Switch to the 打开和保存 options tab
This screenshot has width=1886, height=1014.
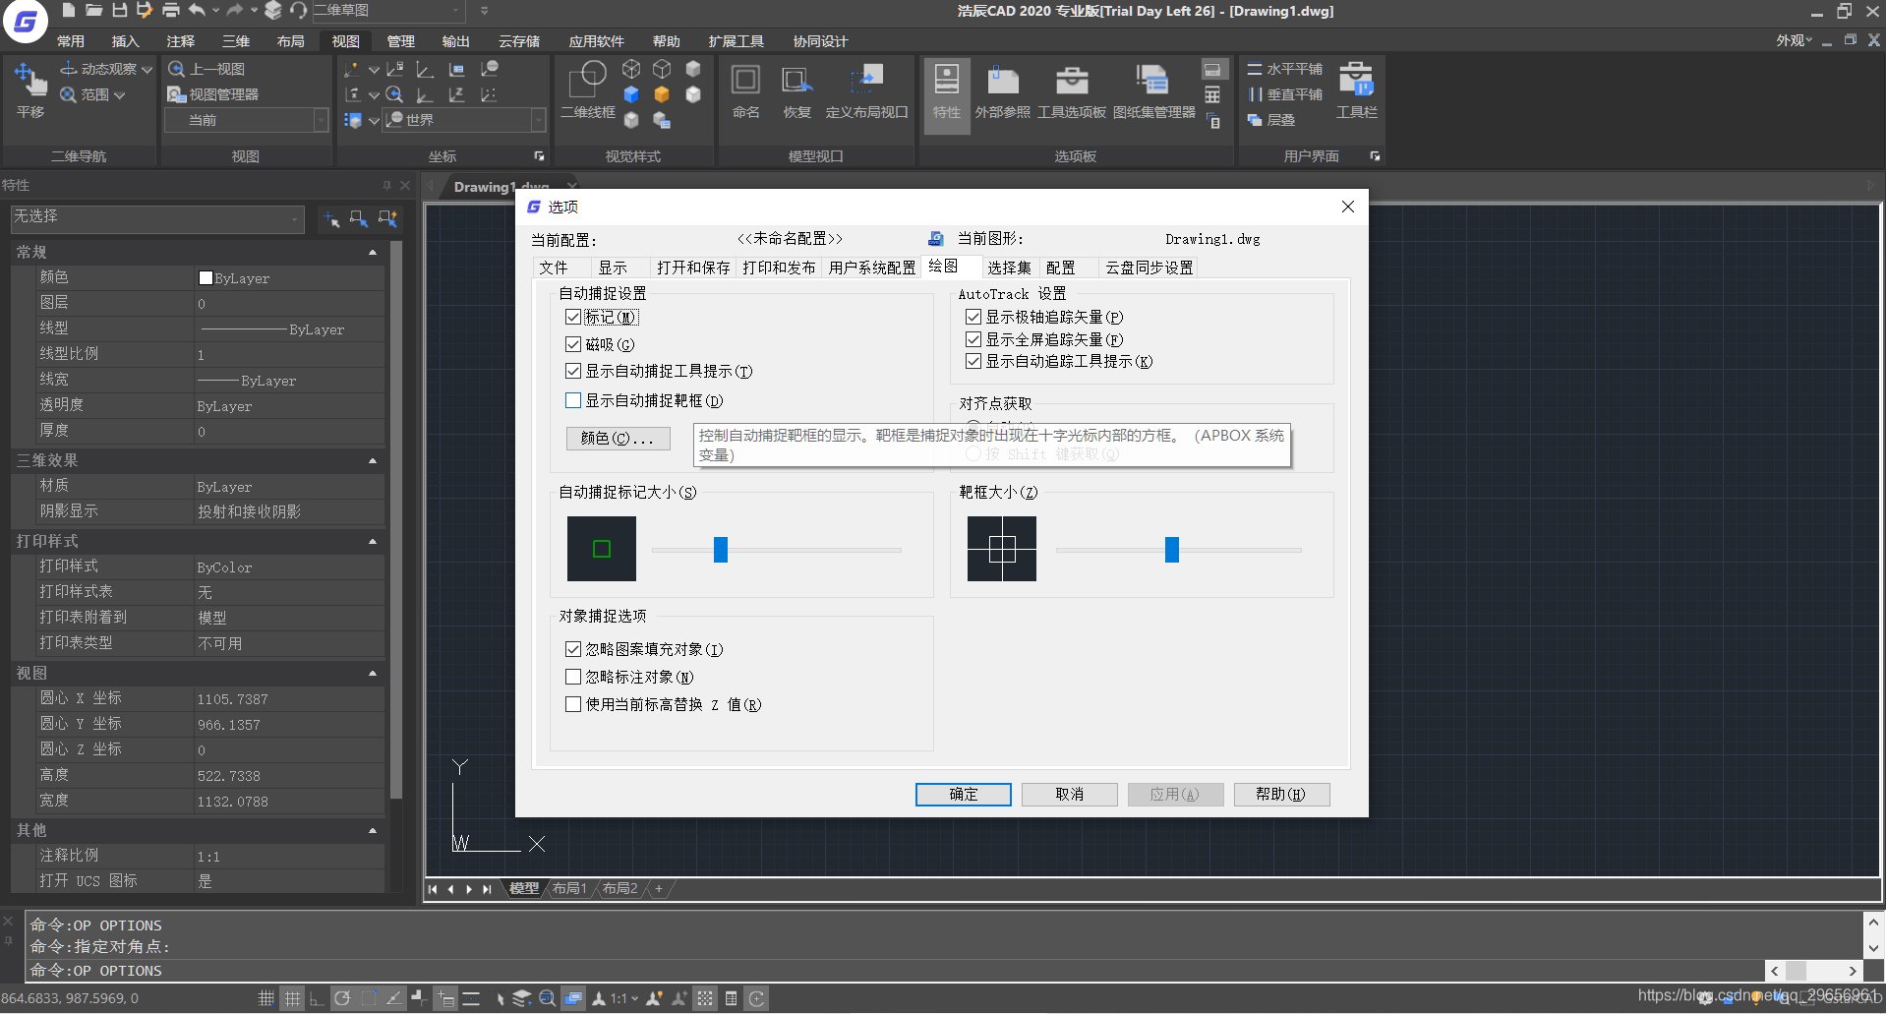point(693,268)
